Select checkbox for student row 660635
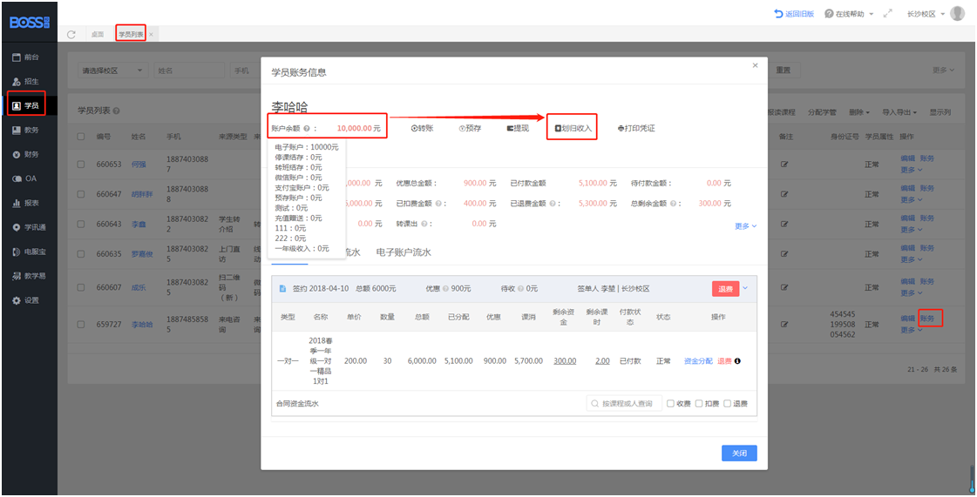 pos(81,254)
